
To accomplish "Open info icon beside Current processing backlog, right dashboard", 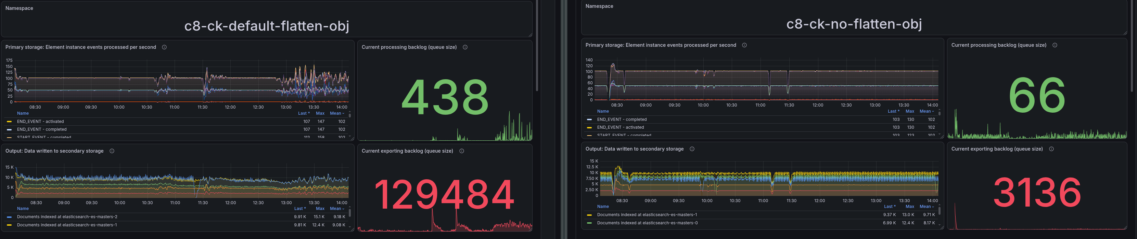I will 1055,45.
